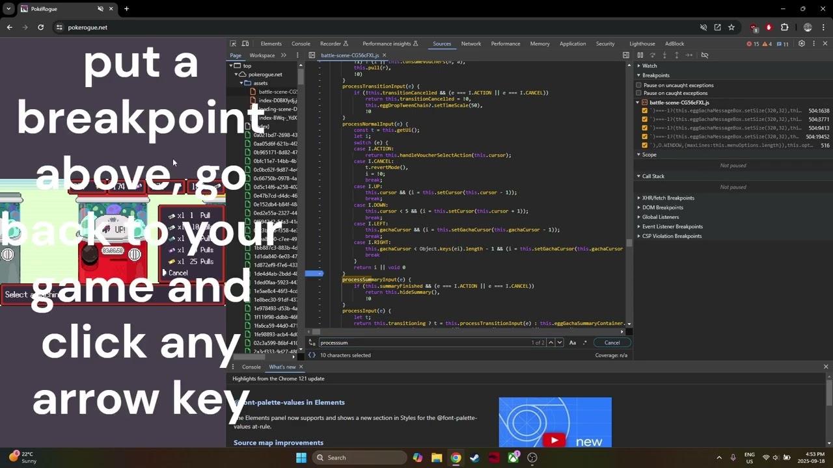Click the deactivate breakpoints icon

705,55
